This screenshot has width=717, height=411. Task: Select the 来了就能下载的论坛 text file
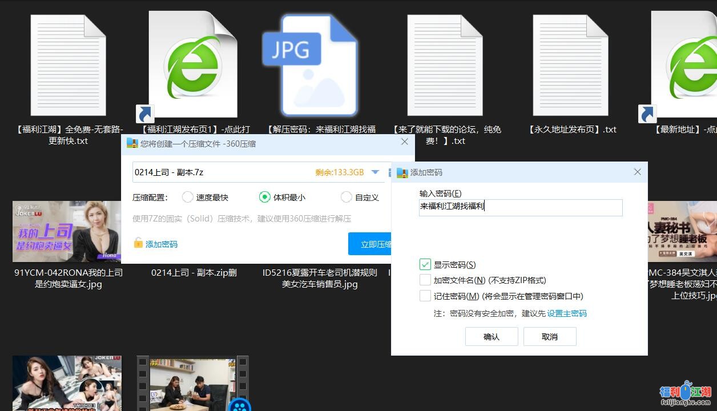tap(445, 66)
